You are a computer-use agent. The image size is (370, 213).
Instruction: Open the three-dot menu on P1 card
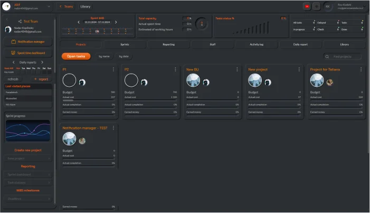(113, 69)
